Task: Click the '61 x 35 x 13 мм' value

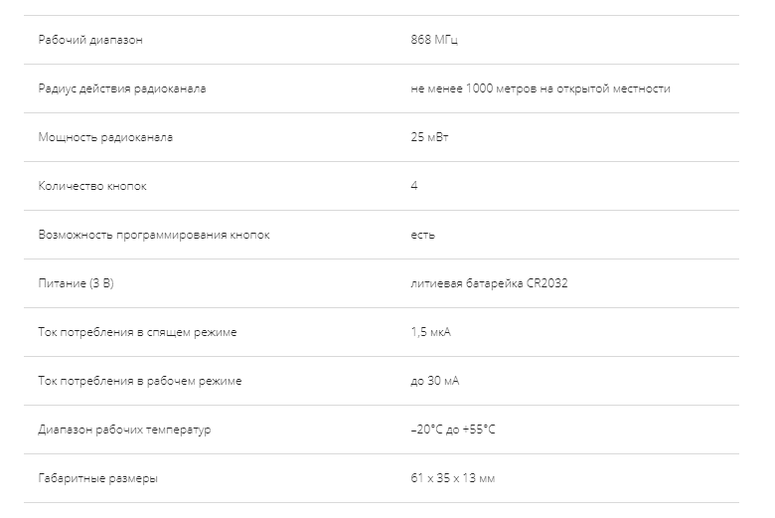Action: point(452,479)
